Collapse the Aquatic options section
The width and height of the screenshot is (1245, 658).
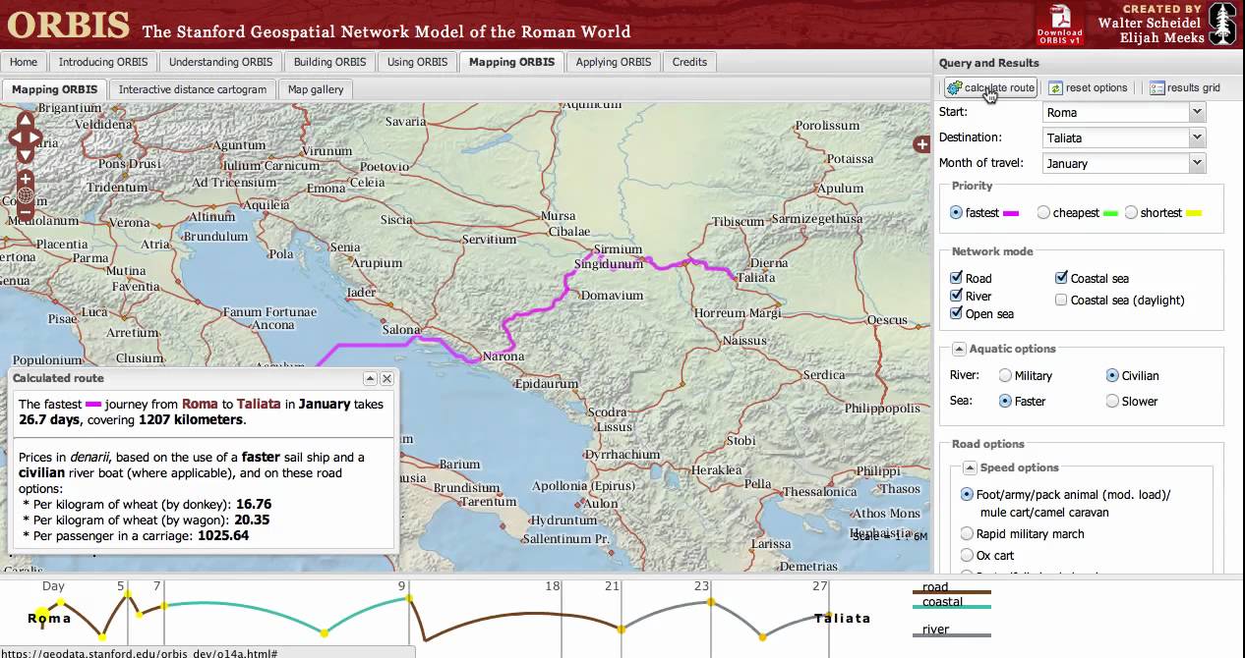959,349
